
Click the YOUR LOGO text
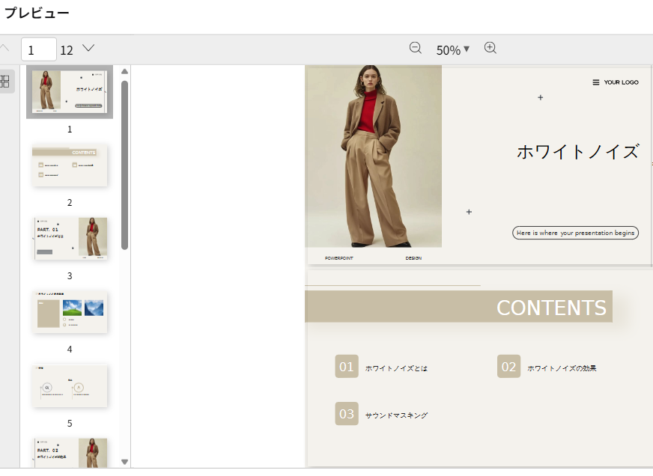tap(621, 82)
